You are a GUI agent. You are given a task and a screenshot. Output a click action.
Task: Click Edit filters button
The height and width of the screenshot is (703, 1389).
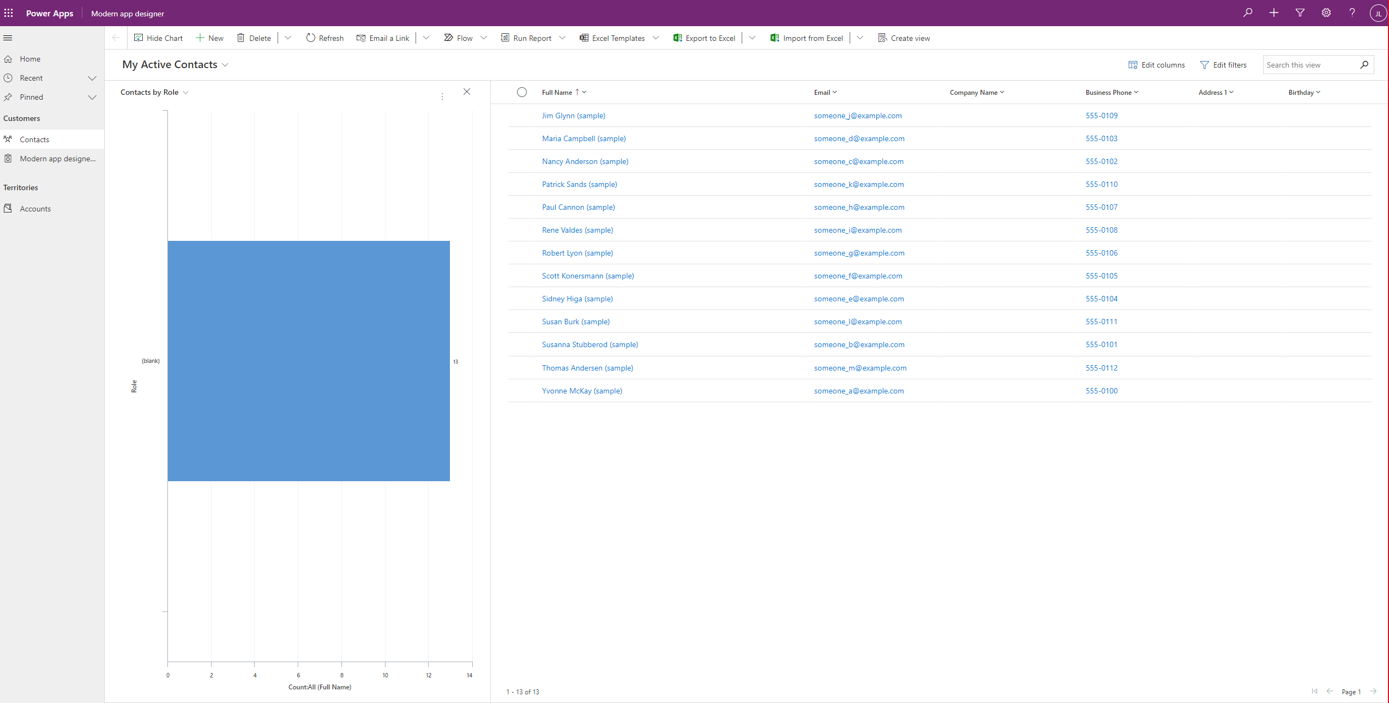click(x=1222, y=64)
